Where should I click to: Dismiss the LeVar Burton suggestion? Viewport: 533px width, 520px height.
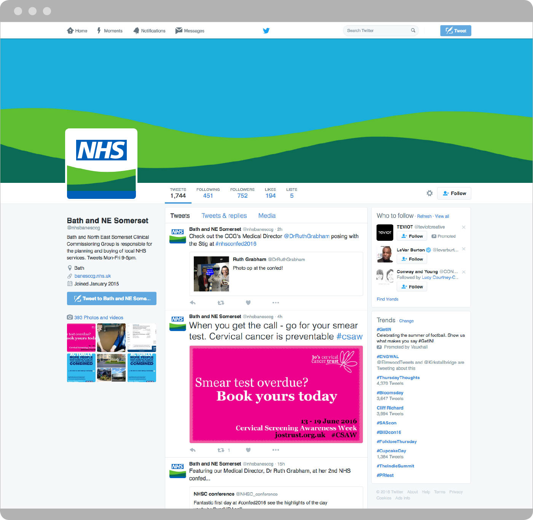coord(464,249)
